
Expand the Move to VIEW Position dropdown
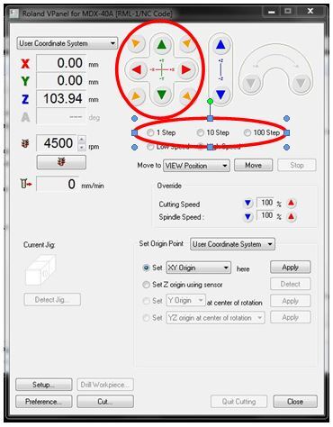[196, 166]
